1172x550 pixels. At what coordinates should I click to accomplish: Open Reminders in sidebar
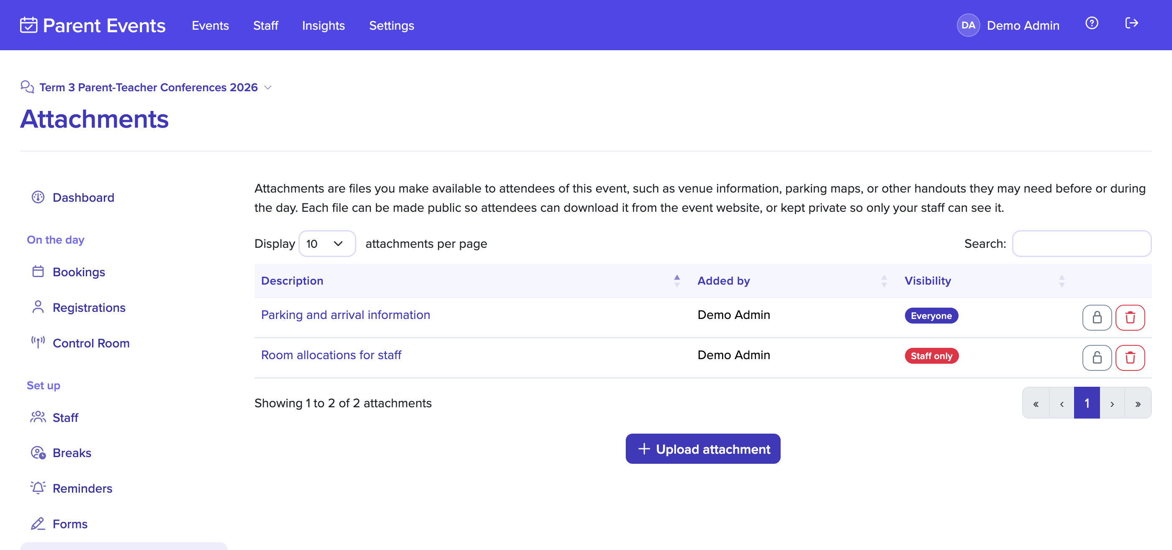(82, 488)
